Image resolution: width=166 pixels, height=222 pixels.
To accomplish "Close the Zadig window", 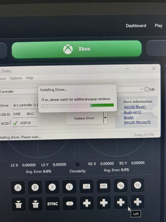I will point(154,69).
